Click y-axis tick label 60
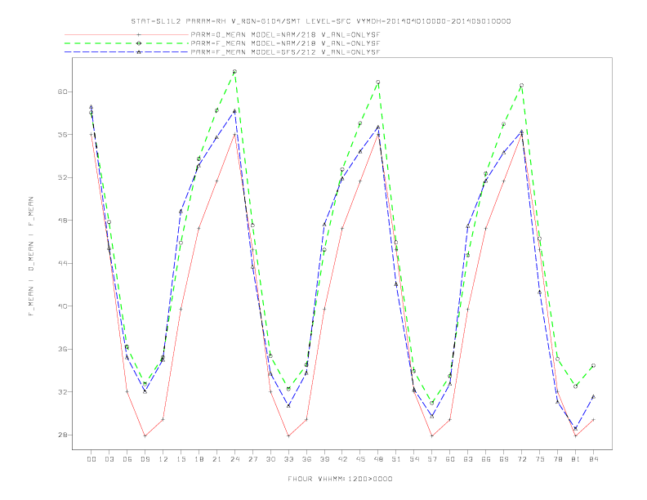This screenshot has width=647, height=500. click(x=62, y=92)
